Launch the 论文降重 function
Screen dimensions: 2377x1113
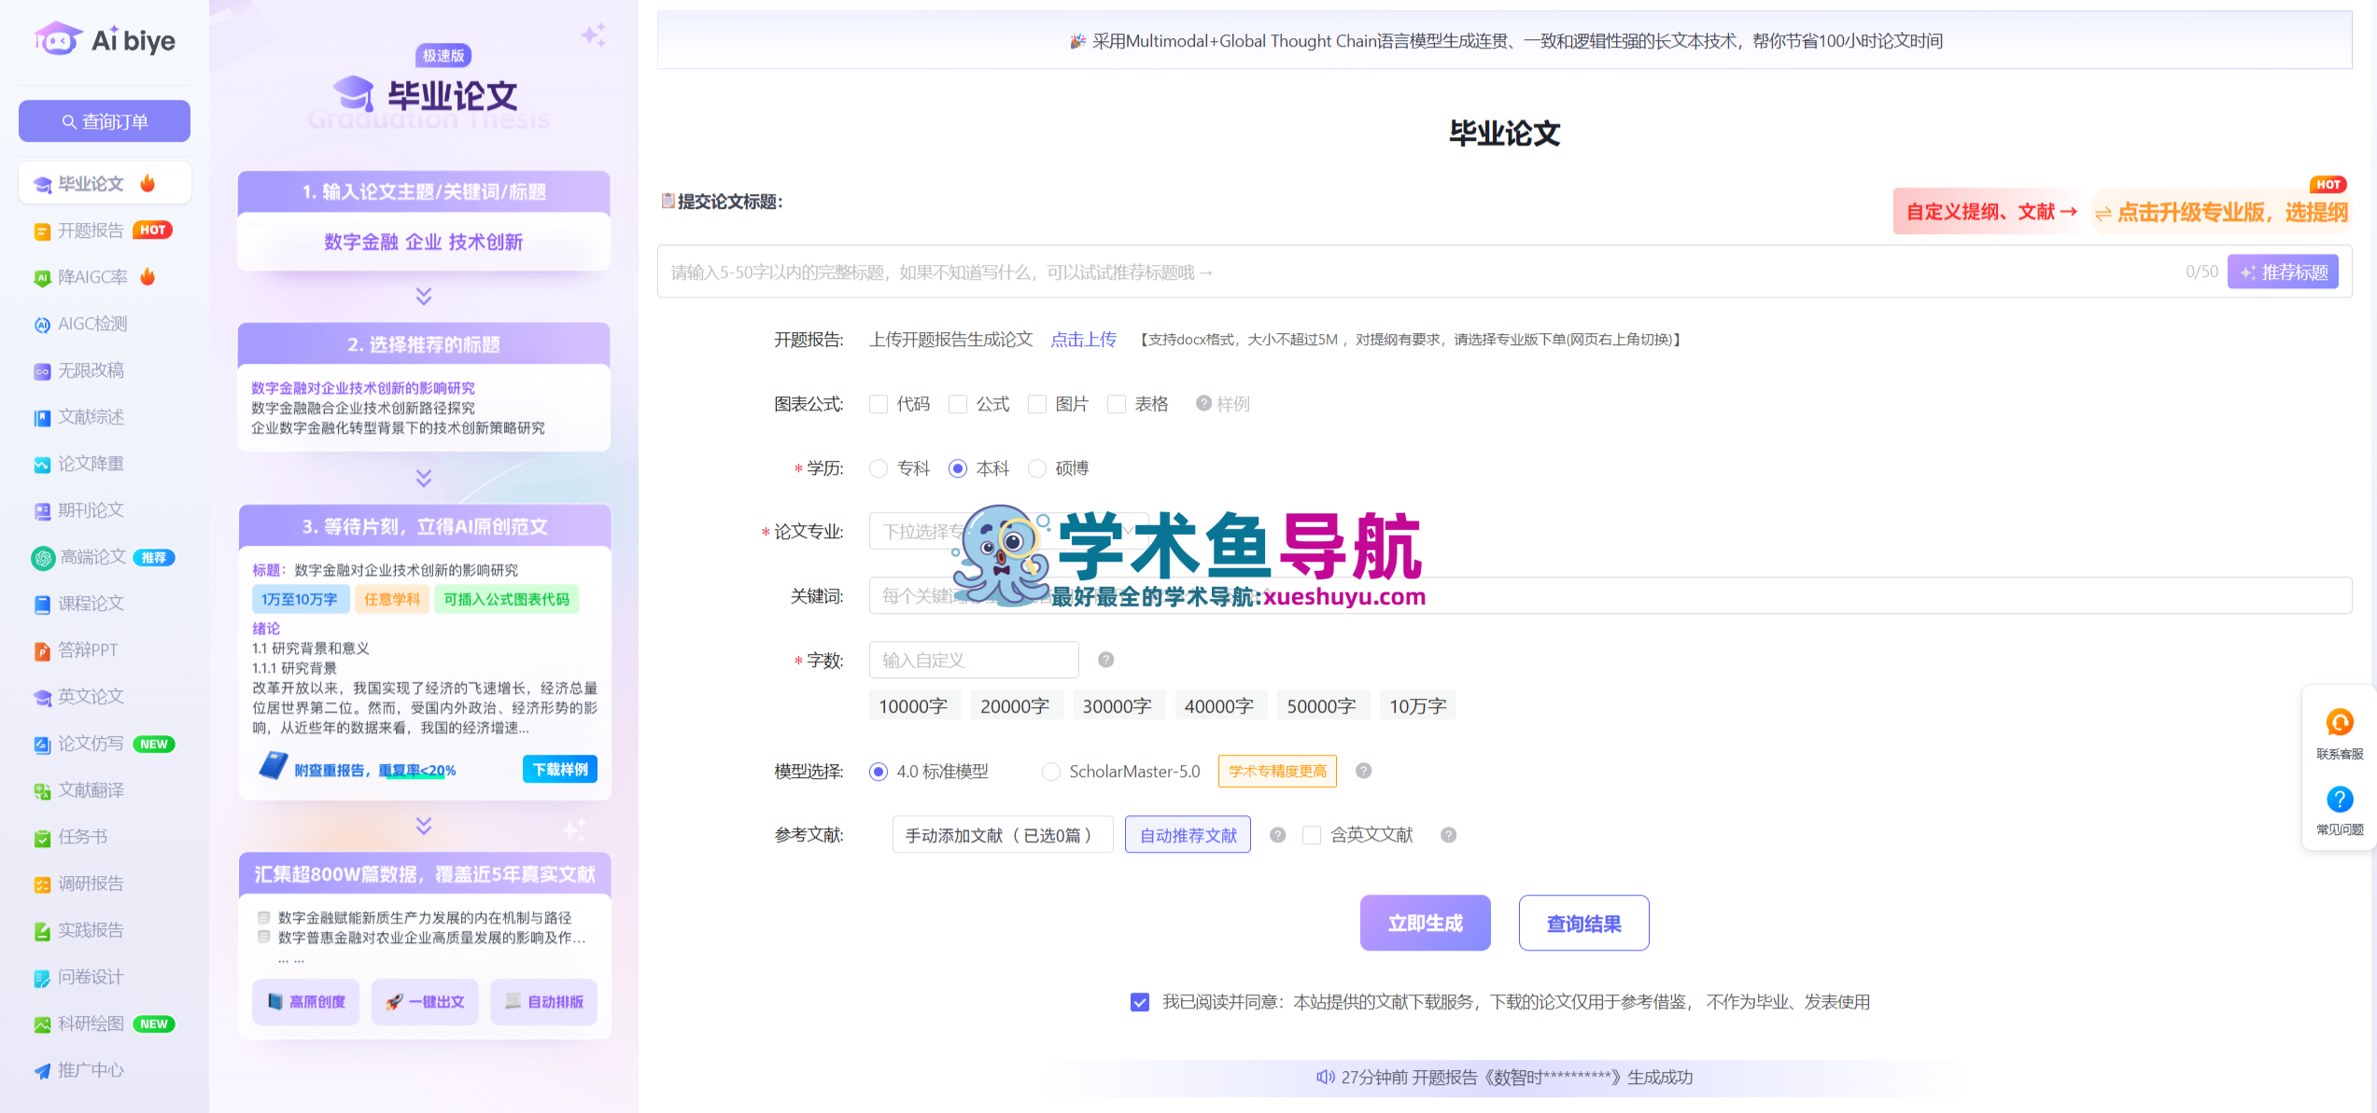91,464
